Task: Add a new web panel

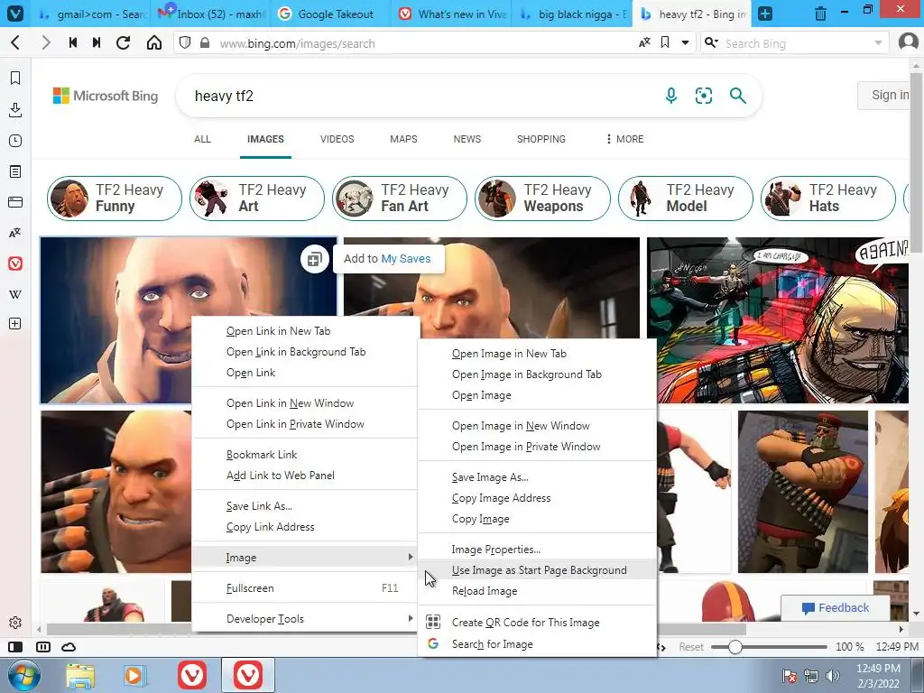Action: point(15,324)
